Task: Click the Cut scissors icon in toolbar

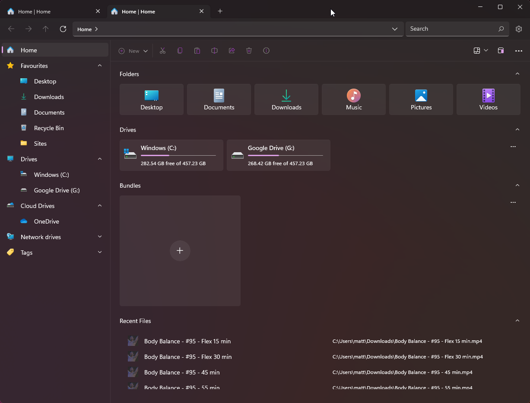Action: pyautogui.click(x=162, y=51)
